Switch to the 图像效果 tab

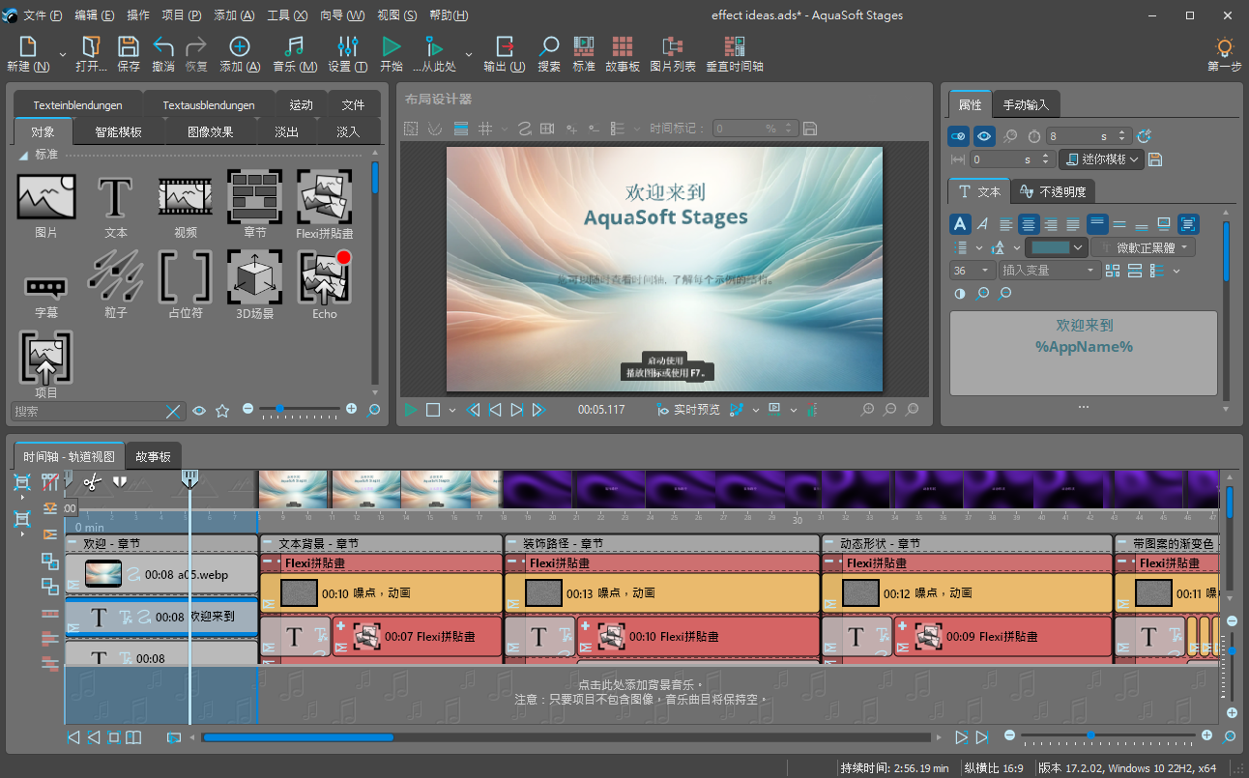point(213,132)
